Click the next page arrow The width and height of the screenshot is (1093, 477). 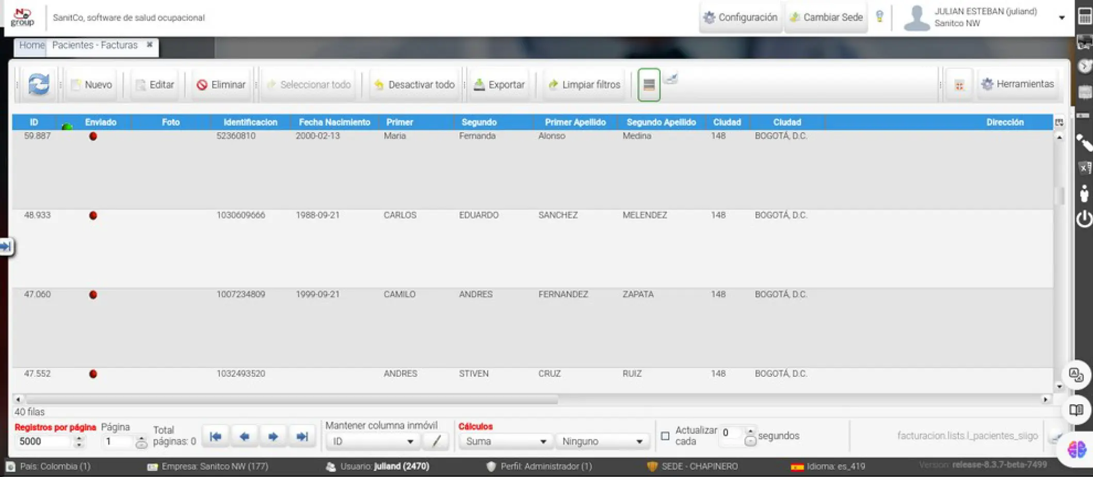click(273, 437)
